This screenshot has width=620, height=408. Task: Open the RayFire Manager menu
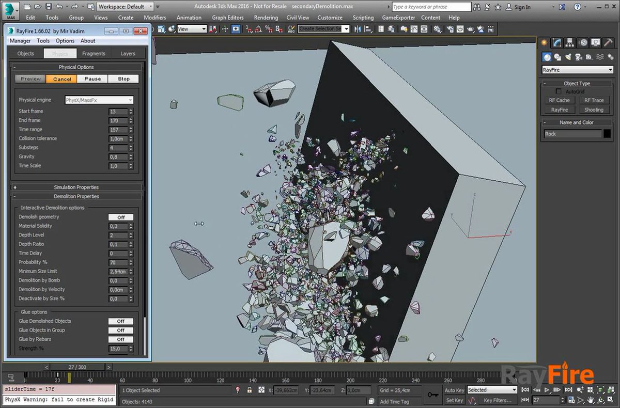[x=20, y=41]
